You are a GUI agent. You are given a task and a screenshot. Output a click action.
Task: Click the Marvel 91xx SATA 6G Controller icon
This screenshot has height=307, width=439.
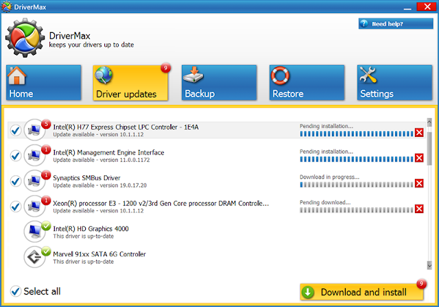click(34, 257)
